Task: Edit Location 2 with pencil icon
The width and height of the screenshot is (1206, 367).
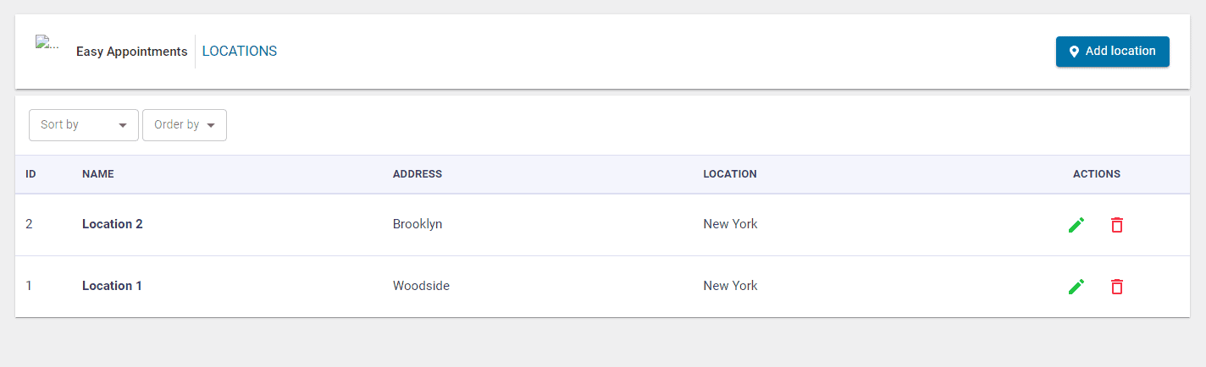Action: pos(1076,225)
